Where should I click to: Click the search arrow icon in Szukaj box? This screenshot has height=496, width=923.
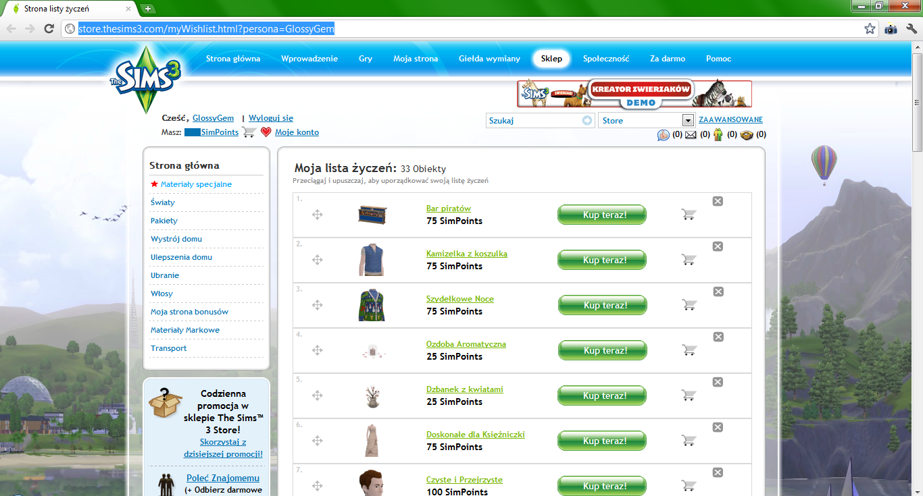coord(587,120)
